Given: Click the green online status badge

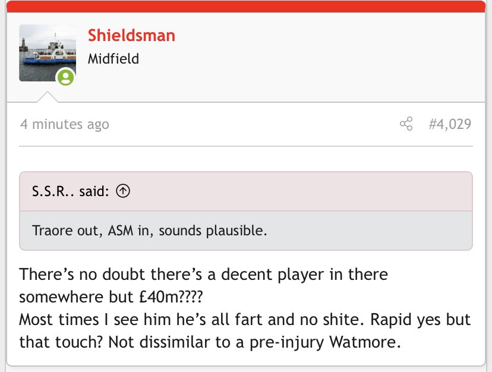Looking at the screenshot, I should pos(65,77).
